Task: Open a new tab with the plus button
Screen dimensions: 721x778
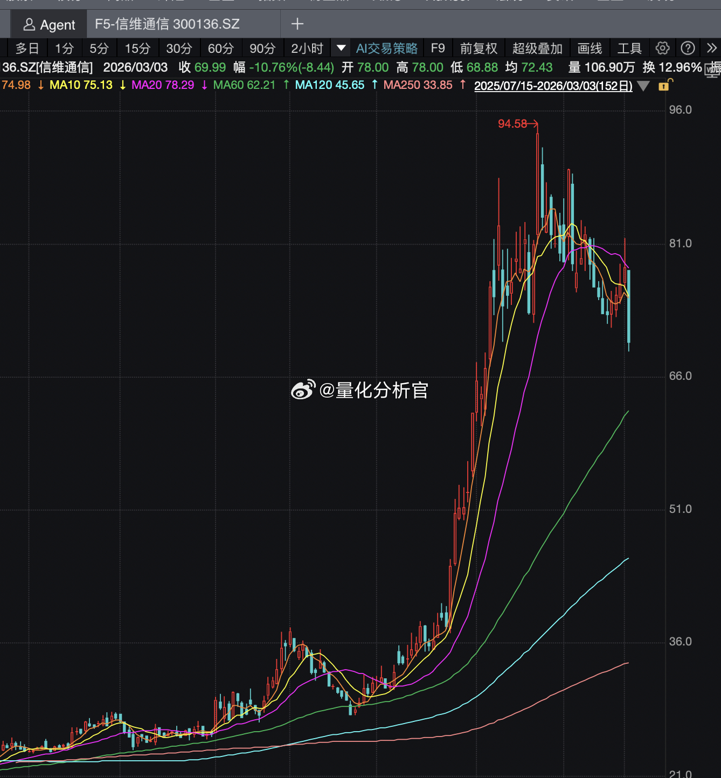Action: 297,24
